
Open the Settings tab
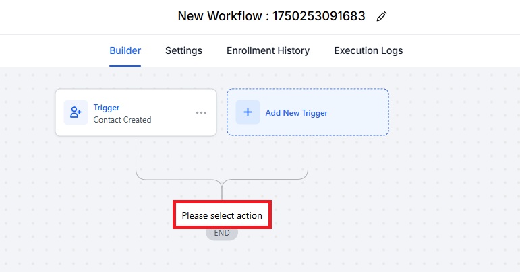point(183,50)
